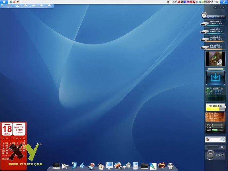Viewport: 228px width, 171px height.
Task: Open the picture with red brush dock icon
Action: point(162,166)
